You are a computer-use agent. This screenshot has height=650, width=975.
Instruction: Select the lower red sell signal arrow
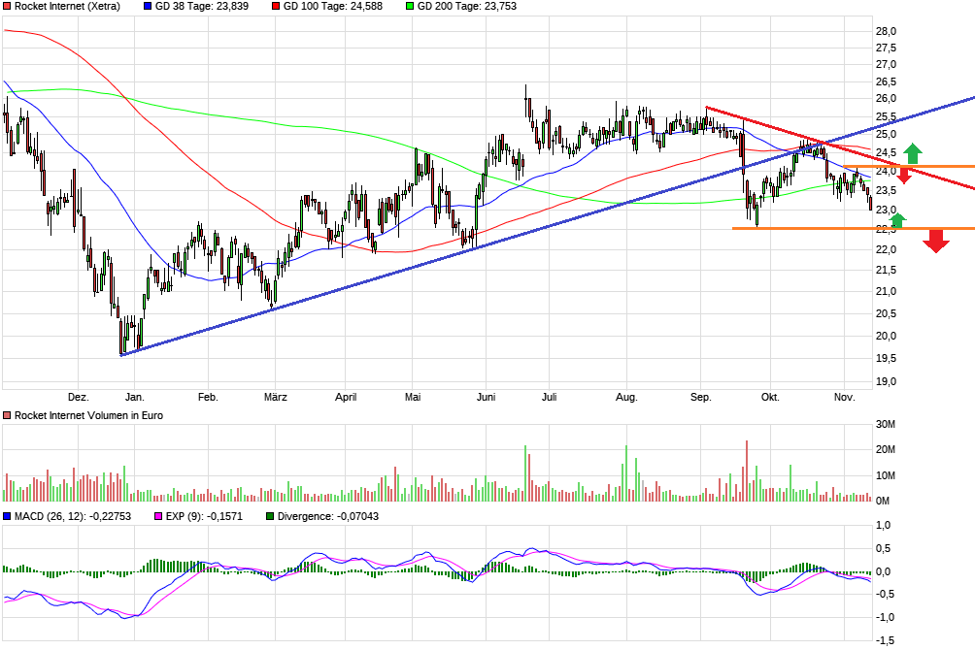934,240
